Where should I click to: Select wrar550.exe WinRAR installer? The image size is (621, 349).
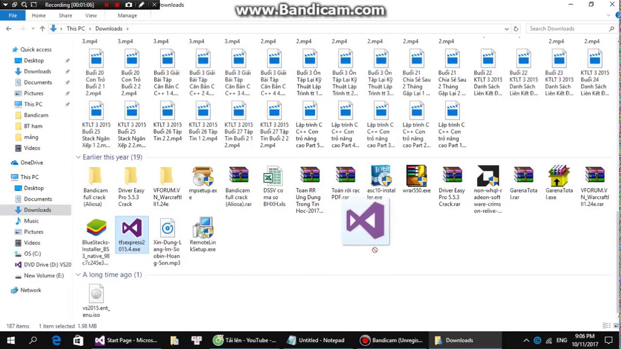(416, 180)
